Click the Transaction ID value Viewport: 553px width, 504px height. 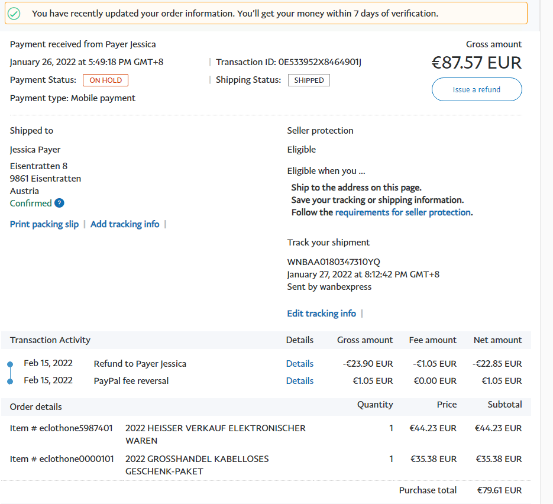[319, 62]
